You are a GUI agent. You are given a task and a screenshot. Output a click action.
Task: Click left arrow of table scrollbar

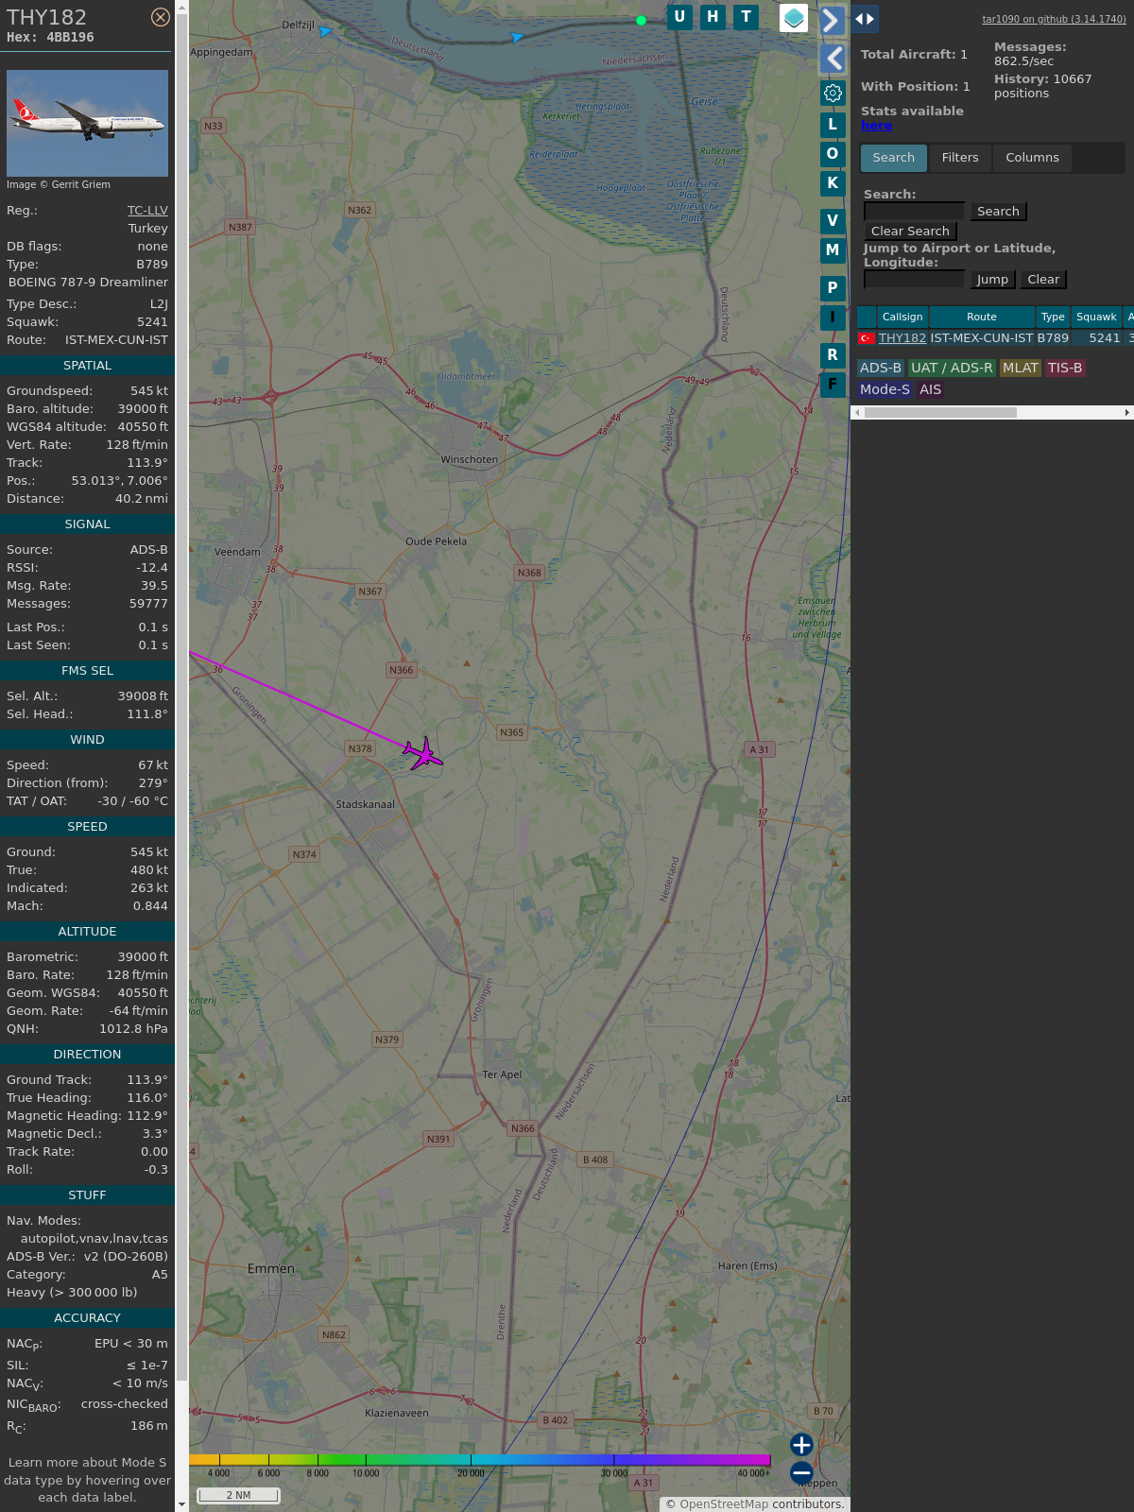[x=856, y=413]
